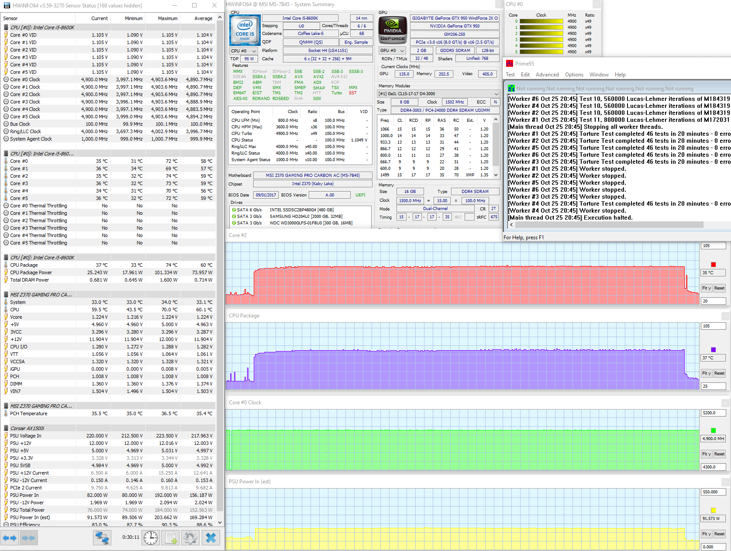Click the thermometer icon beside CPU Package
Image resolution: width=731 pixels, height=551 pixels.
(x=6, y=265)
